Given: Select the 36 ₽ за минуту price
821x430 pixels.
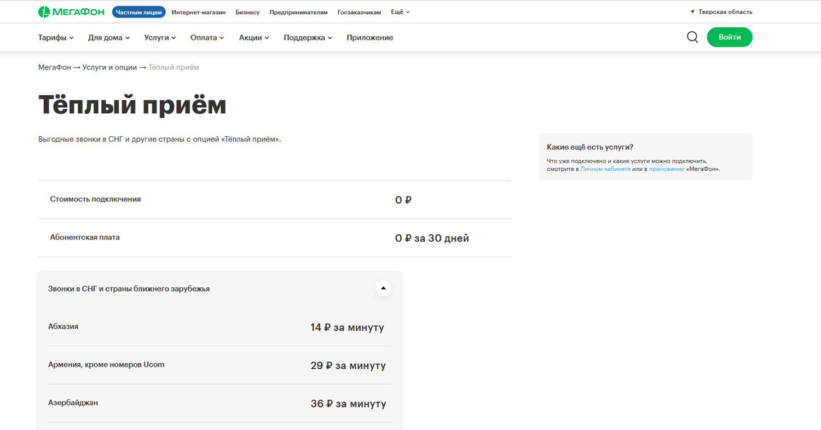Looking at the screenshot, I should (348, 404).
